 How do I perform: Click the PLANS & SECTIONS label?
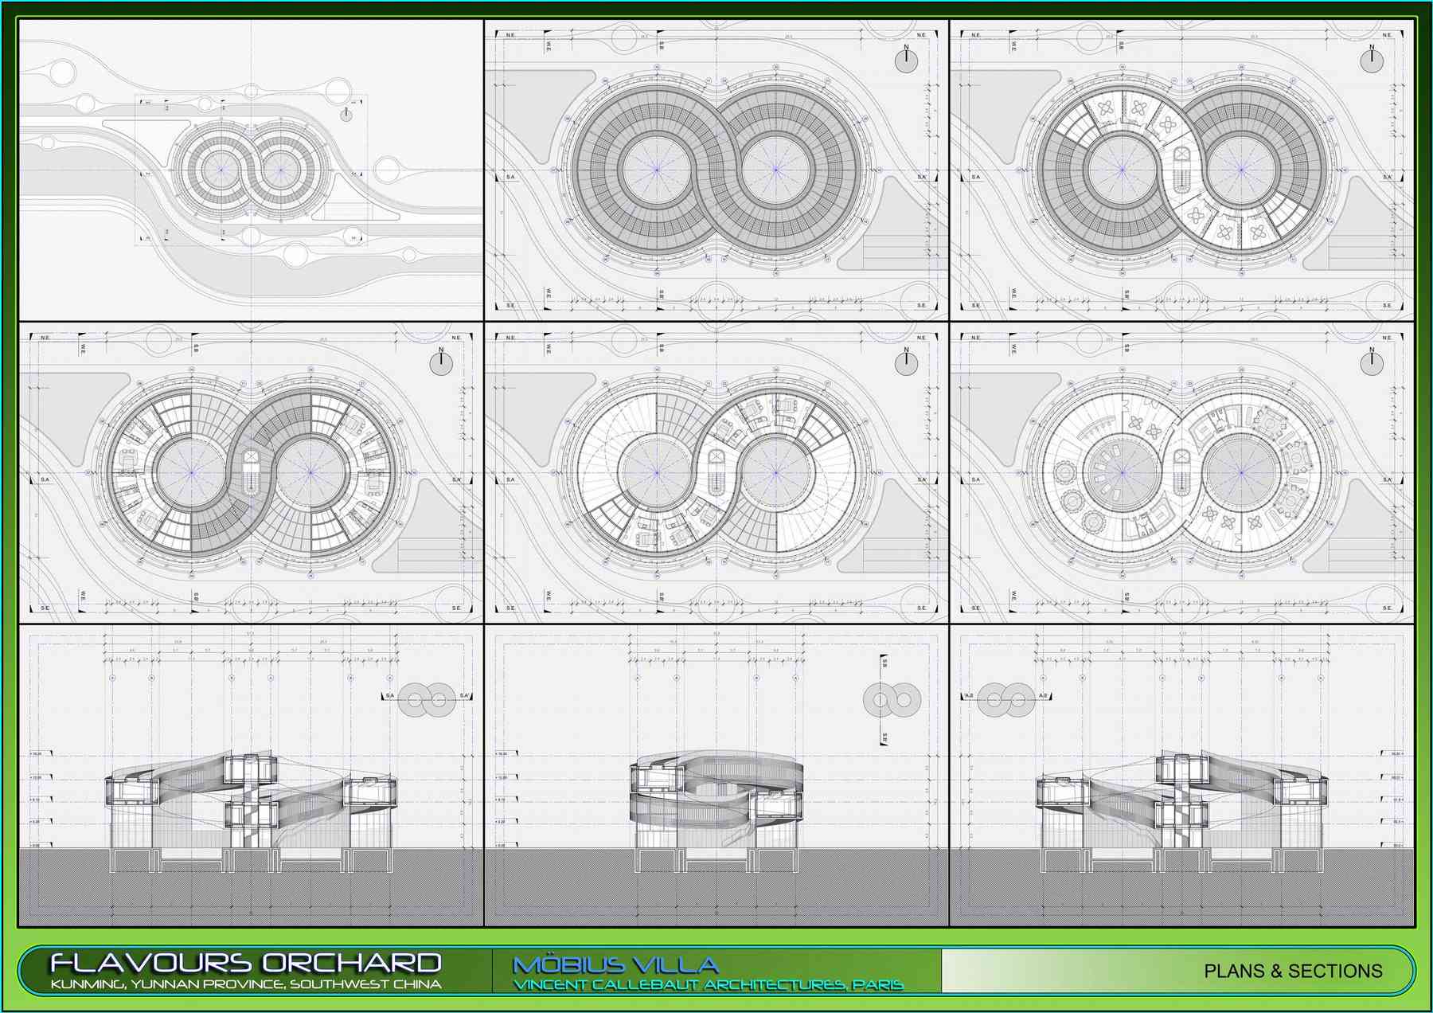pos(1293,971)
